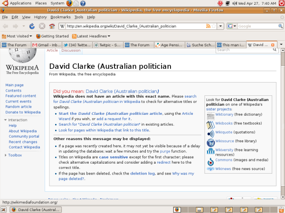
Task: Click the forward arrow navigation button
Action: coord(16,27)
